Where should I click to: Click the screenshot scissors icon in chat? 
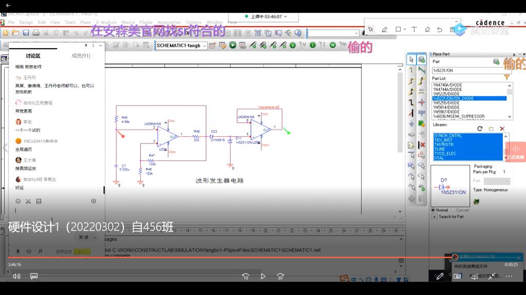(x=28, y=201)
